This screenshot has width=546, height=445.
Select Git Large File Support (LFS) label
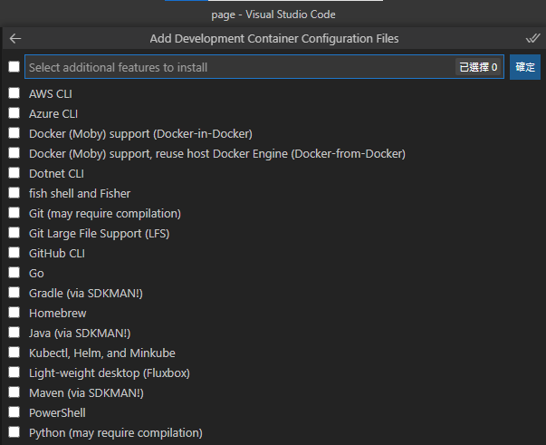(x=100, y=234)
